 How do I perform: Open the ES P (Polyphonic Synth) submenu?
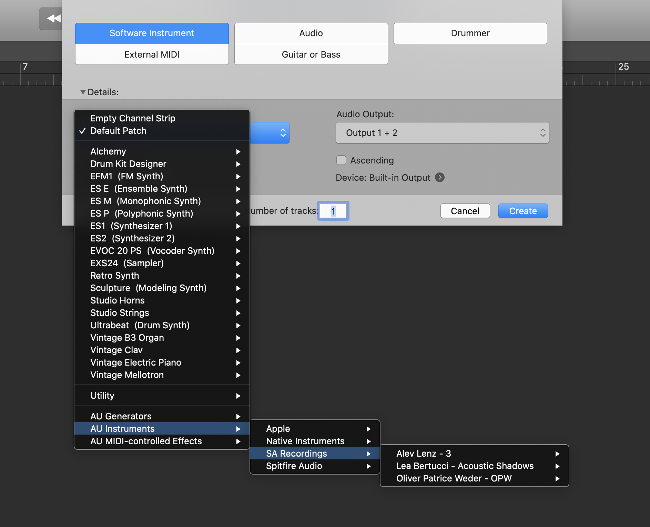(x=162, y=213)
